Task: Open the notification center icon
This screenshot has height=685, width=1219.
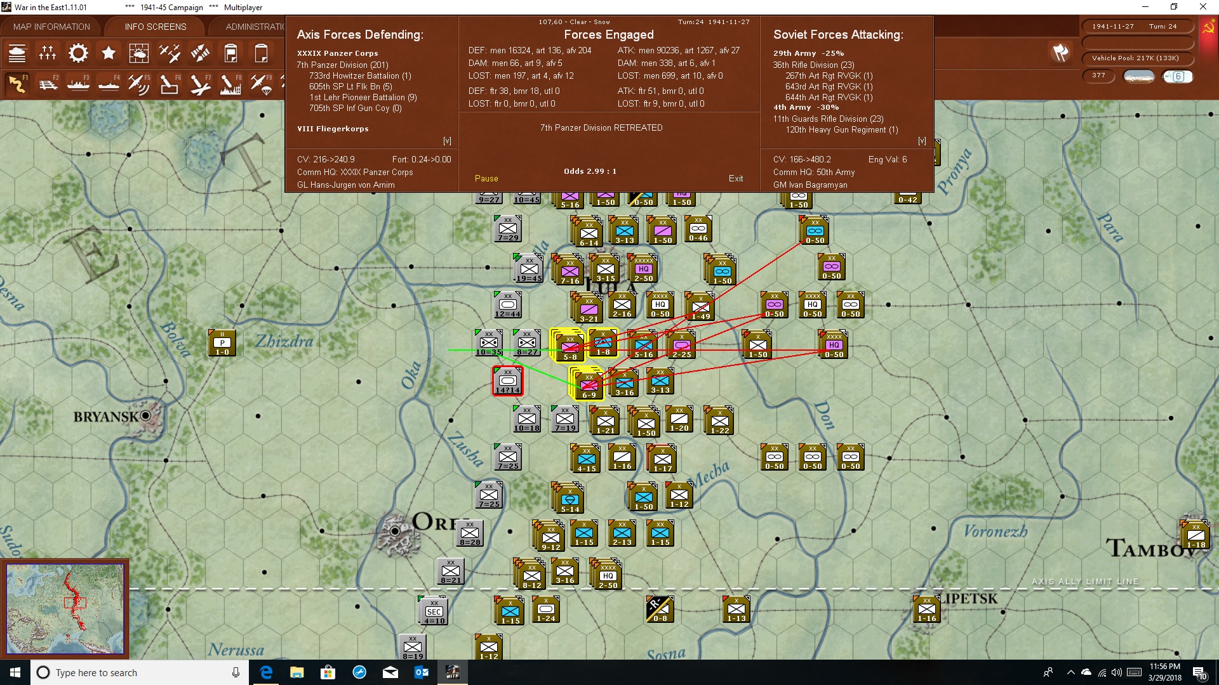Action: coord(1199,673)
